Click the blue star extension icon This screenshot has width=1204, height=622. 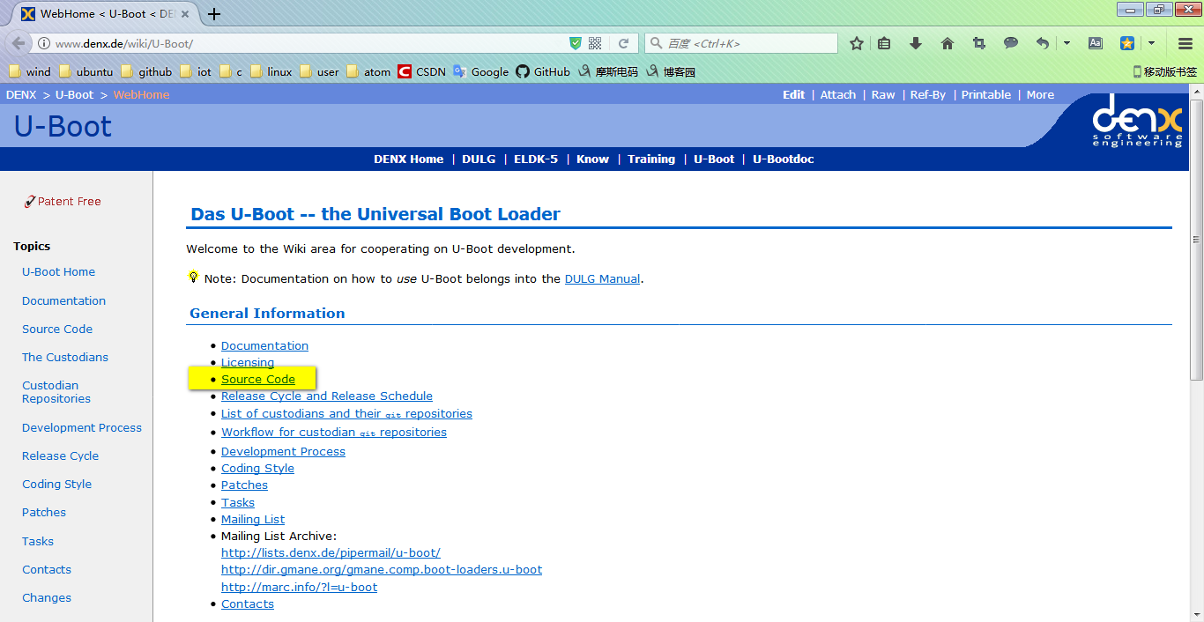point(1127,43)
